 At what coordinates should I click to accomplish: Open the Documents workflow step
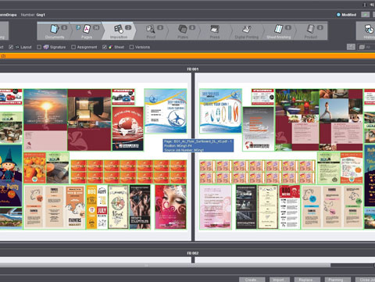tap(55, 31)
